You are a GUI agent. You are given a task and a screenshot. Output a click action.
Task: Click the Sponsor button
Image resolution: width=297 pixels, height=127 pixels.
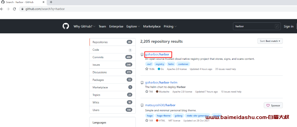[x=273, y=105]
